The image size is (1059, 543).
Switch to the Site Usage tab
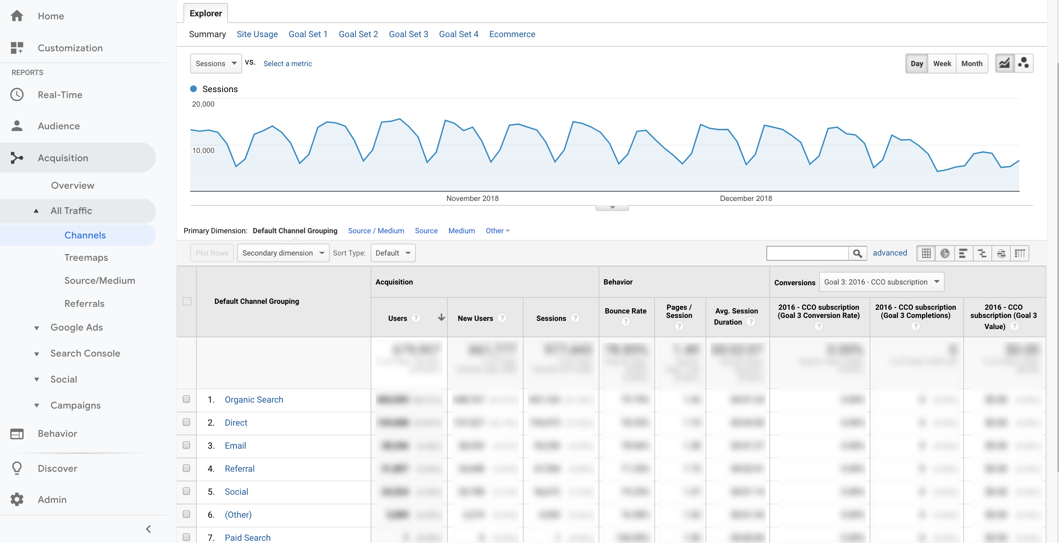click(x=257, y=34)
